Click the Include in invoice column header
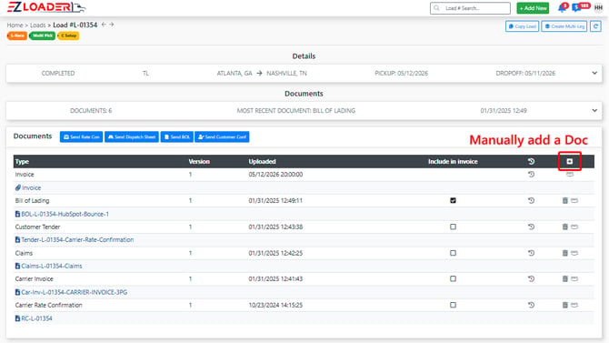Screen dimensions: 609x343 [x=453, y=161]
